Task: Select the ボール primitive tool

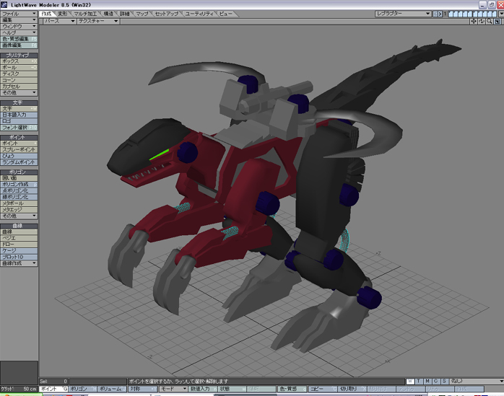Action: click(19, 68)
